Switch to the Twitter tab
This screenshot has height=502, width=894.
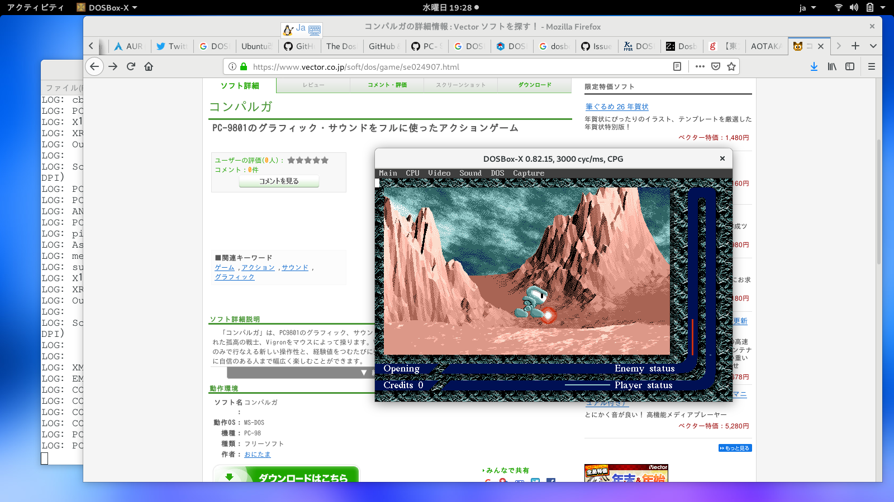pyautogui.click(x=172, y=46)
